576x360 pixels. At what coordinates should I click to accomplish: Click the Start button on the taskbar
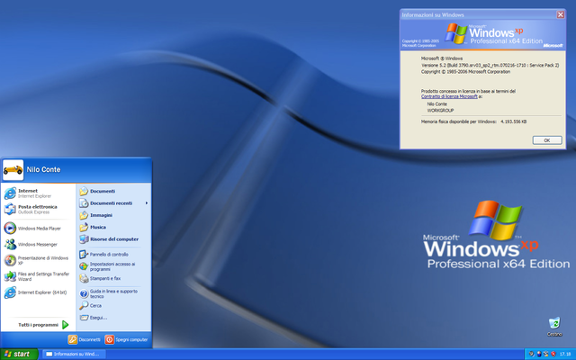(19, 354)
